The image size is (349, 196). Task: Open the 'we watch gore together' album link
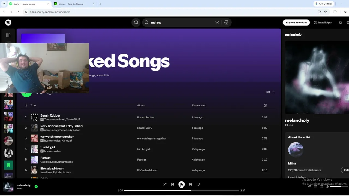(x=152, y=139)
